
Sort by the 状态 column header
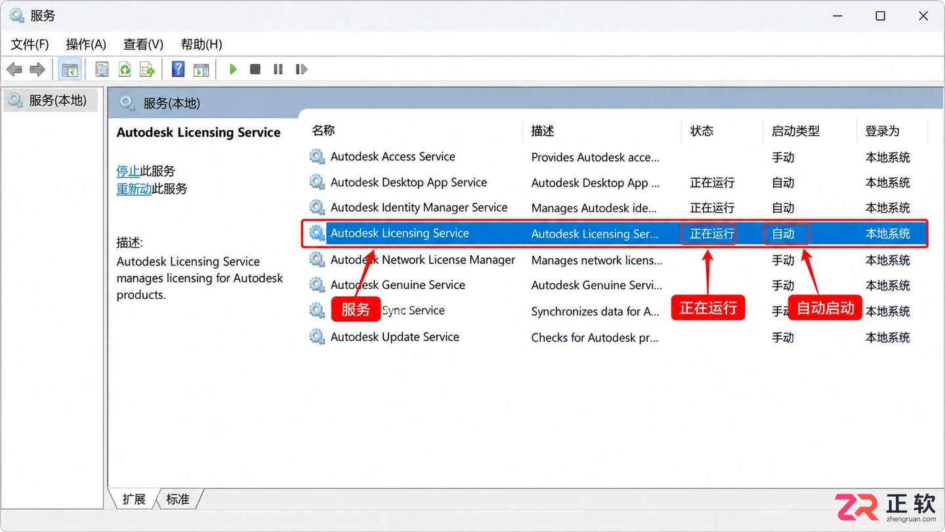(702, 131)
